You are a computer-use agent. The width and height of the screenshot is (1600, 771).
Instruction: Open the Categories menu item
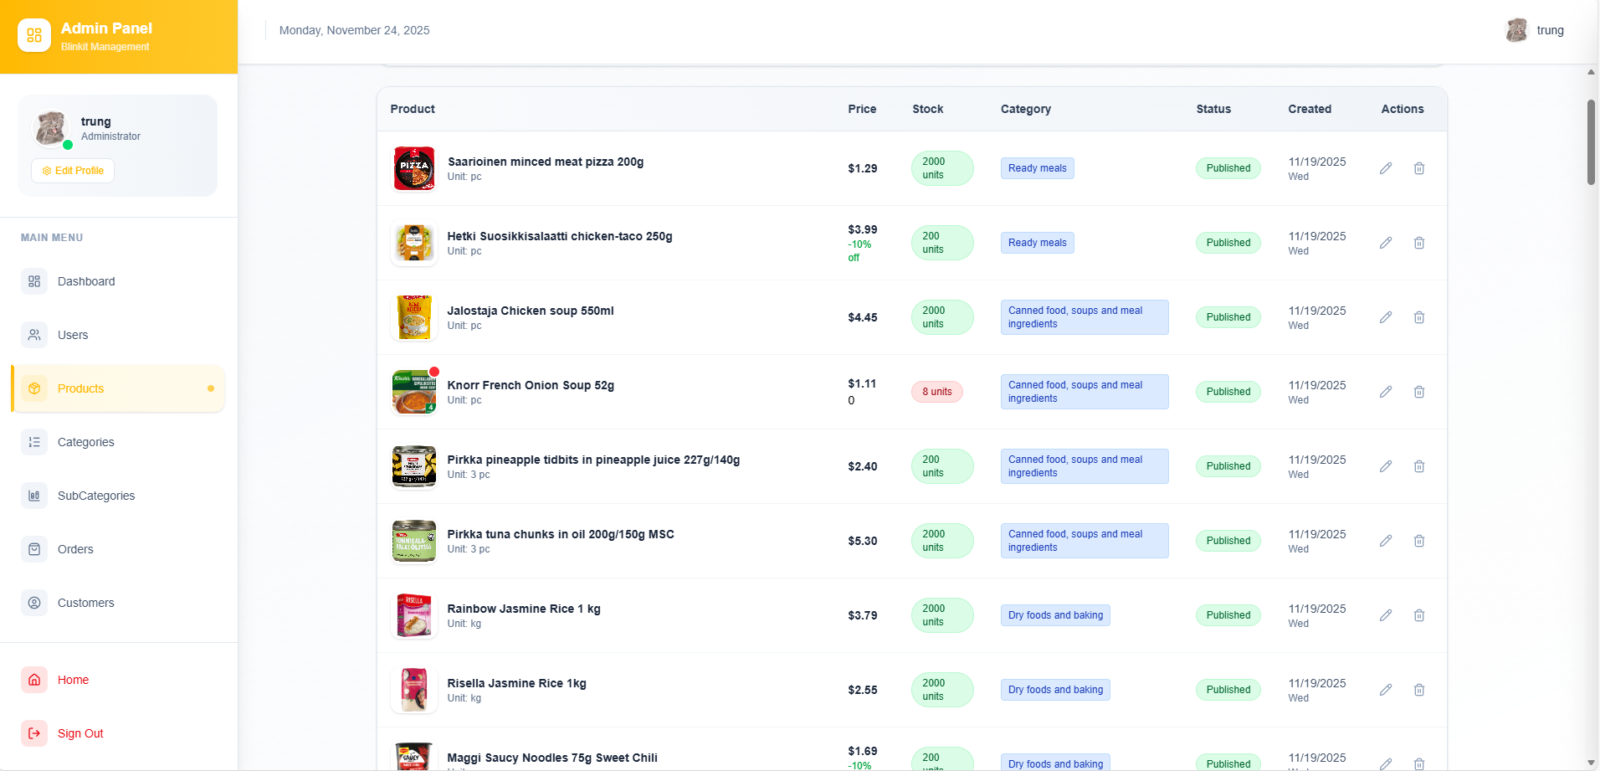[x=118, y=442]
